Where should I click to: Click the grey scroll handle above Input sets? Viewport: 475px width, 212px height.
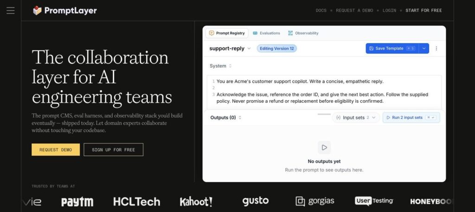(x=324, y=114)
